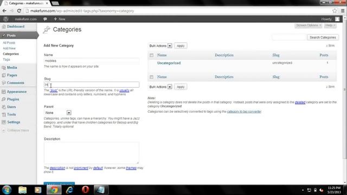The image size is (347, 195).
Task: Toggle select-all checkbox in table footer
Action: 151,77
